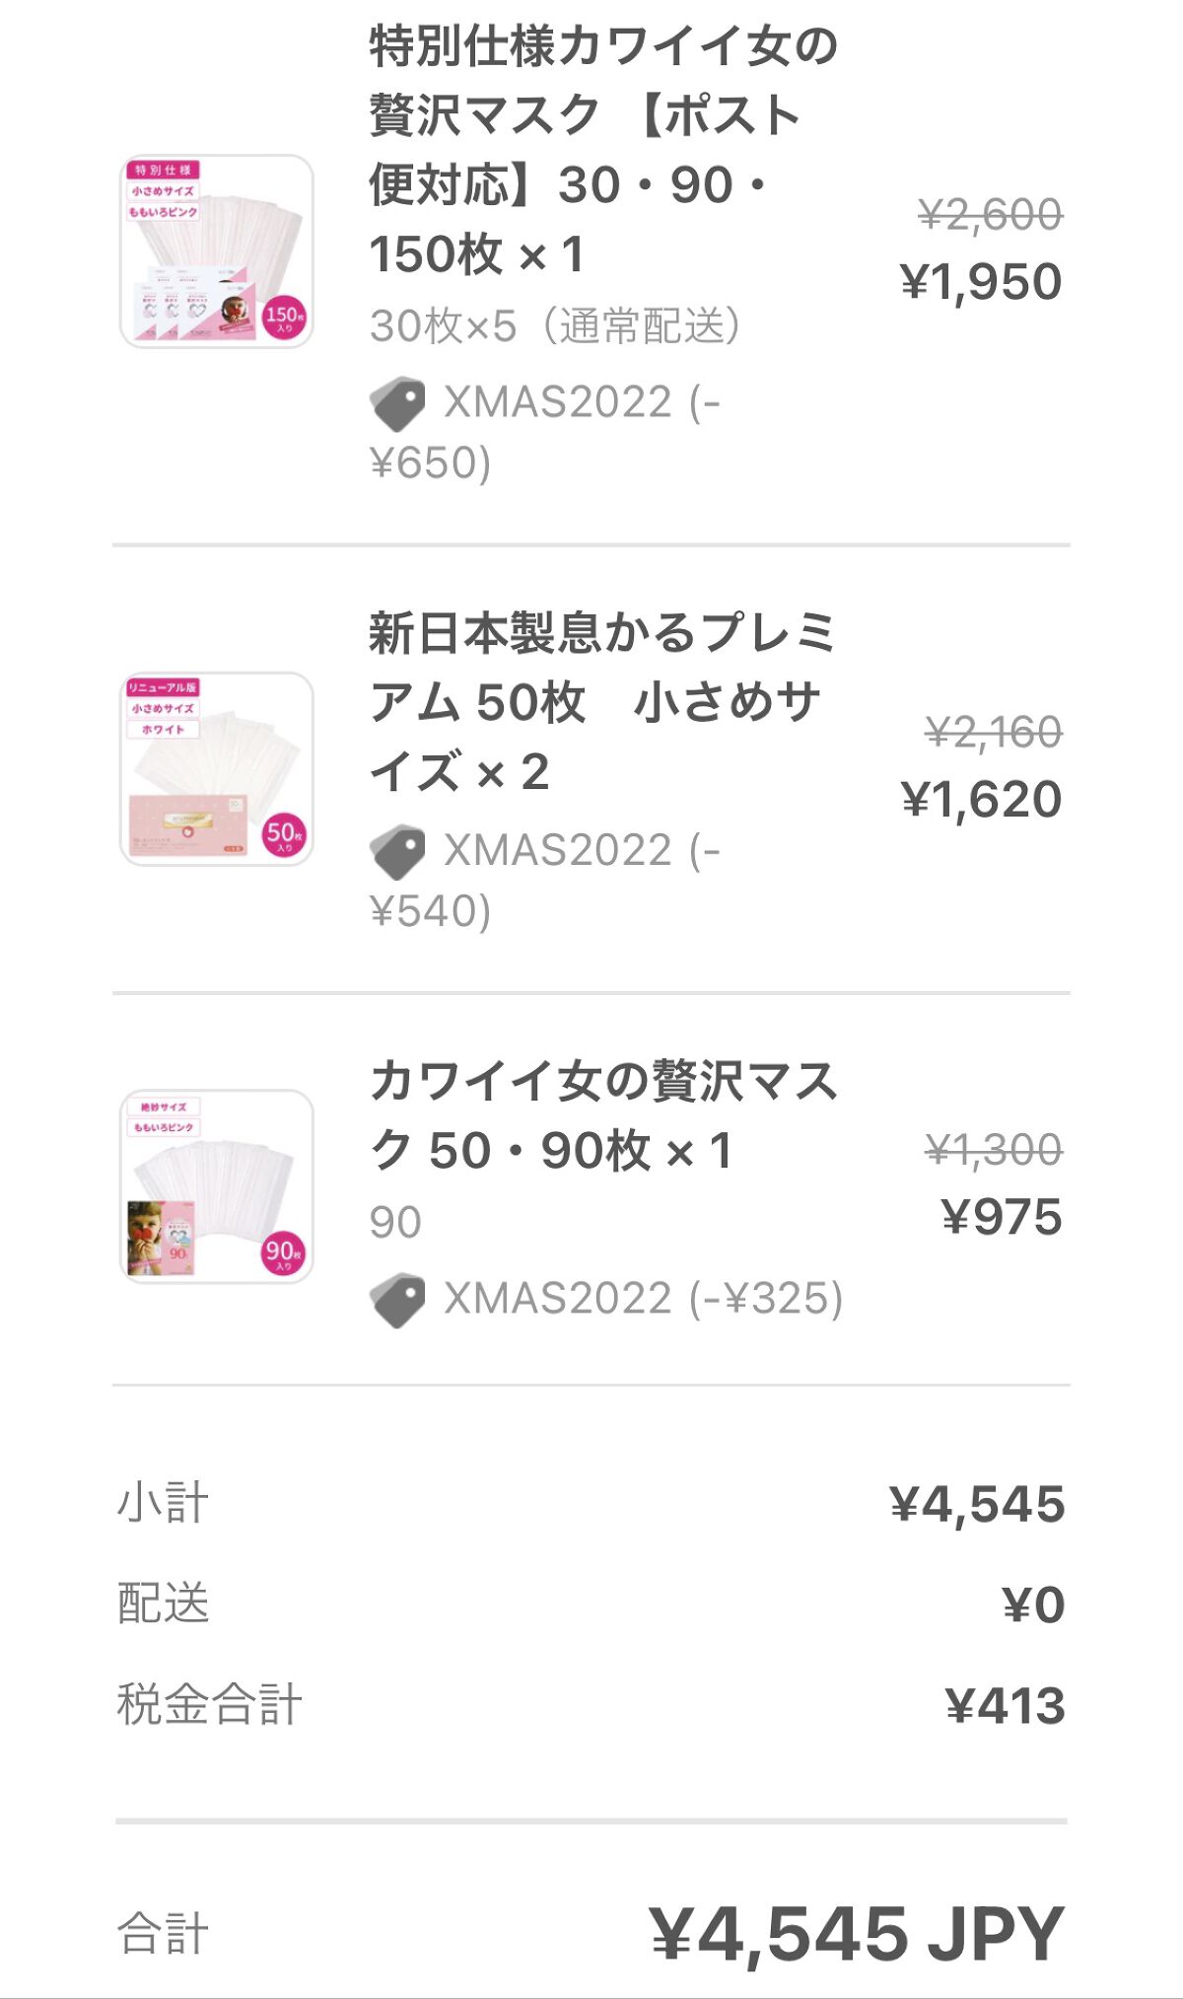This screenshot has width=1183, height=1999.
Task: Click the 合計 total ¥4,545 JPY
Action: (x=856, y=1934)
